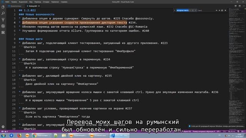246x138 pixels.
Task: Open the green notepad taskbar app
Action: [56, 135]
